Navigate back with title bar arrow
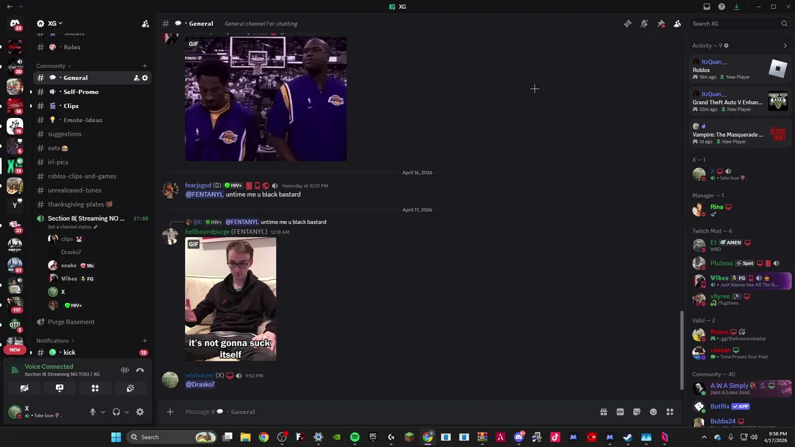The height and width of the screenshot is (447, 795). 9,7
